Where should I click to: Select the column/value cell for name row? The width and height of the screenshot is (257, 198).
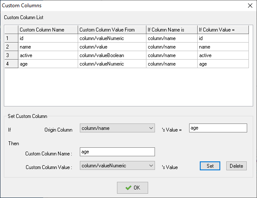[112, 47]
